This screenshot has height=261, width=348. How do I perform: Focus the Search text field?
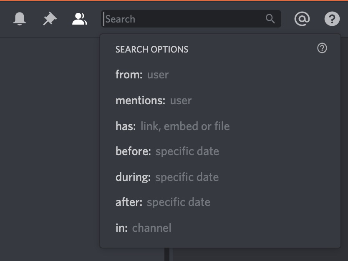(184, 19)
